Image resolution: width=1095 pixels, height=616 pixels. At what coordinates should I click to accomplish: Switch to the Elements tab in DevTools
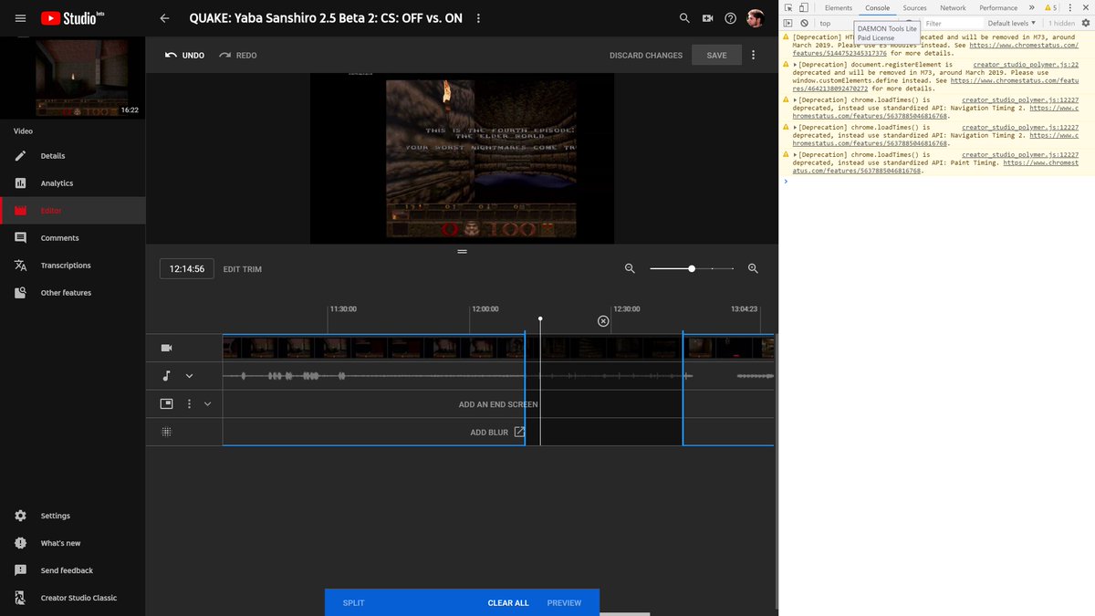click(x=838, y=7)
